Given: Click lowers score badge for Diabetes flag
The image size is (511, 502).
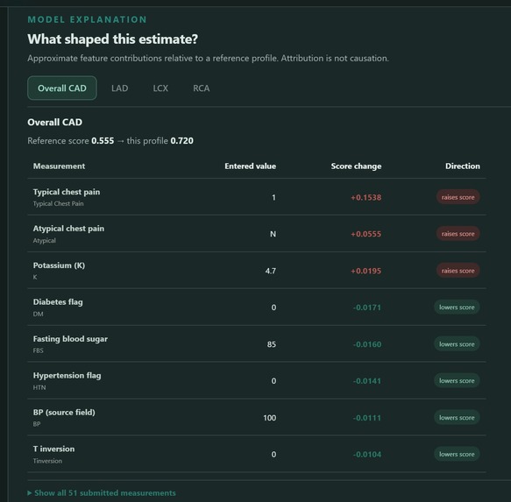Looking at the screenshot, I should point(457,308).
